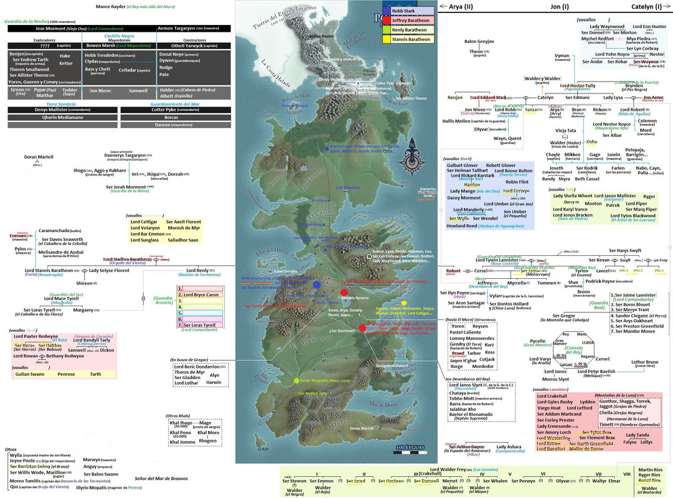
Task: Click the green map marker beside Renly, Margaery, Mace
Action: pos(296,381)
